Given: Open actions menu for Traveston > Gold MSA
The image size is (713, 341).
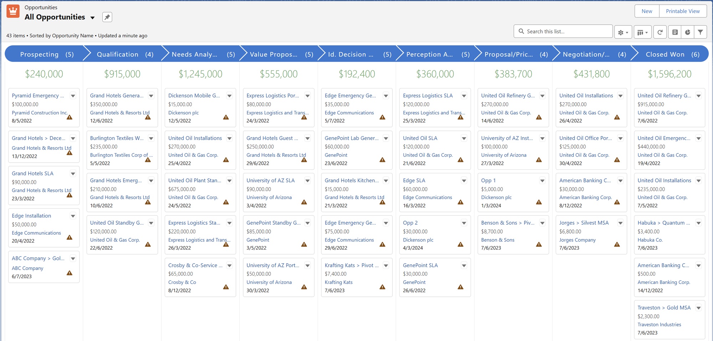Looking at the screenshot, I should coord(698,308).
